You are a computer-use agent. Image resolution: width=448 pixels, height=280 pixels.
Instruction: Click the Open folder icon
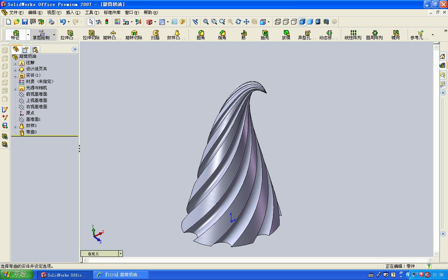[16, 22]
